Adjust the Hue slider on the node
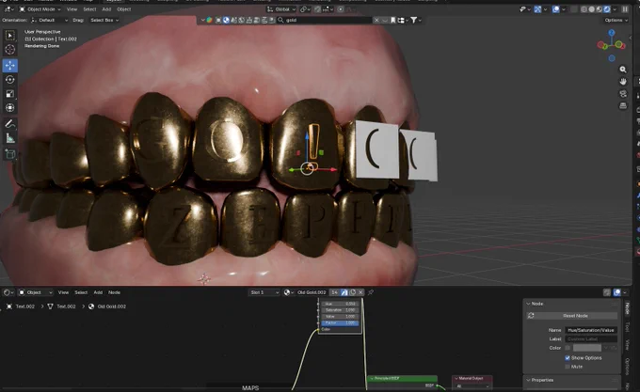 [x=340, y=304]
